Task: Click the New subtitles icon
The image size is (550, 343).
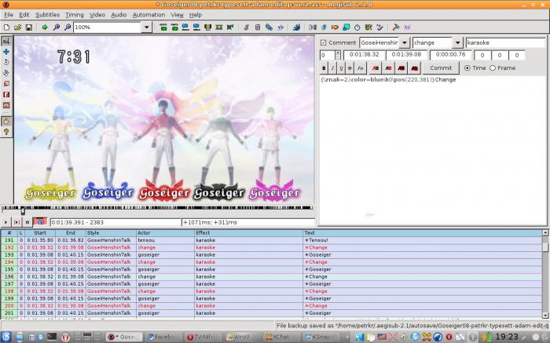Action: (6, 27)
